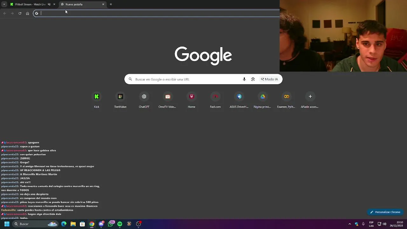Switch to the Pitbull Stream tab
Image resolution: width=407 pixels, height=229 pixels.
click(x=31, y=4)
